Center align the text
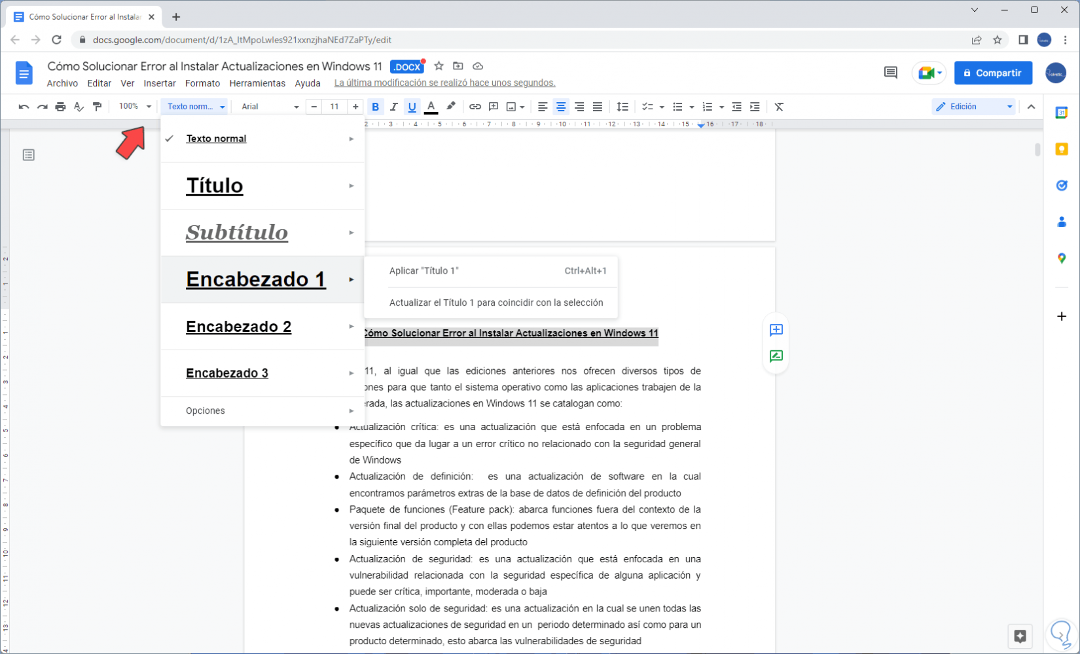This screenshot has width=1080, height=654. [561, 107]
